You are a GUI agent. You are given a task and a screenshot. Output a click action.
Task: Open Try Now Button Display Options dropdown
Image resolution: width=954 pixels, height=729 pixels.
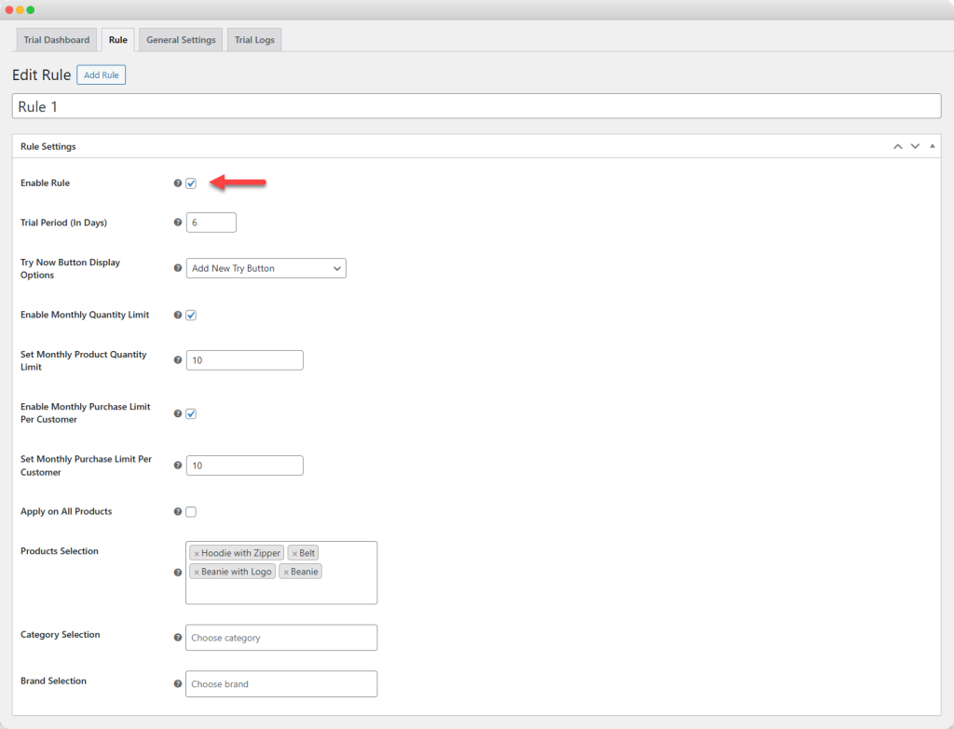(x=266, y=268)
